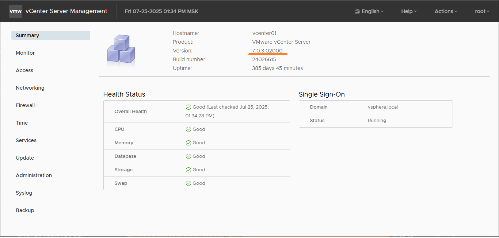
Task: Click the hostname value vcenter01
Action: 264,33
